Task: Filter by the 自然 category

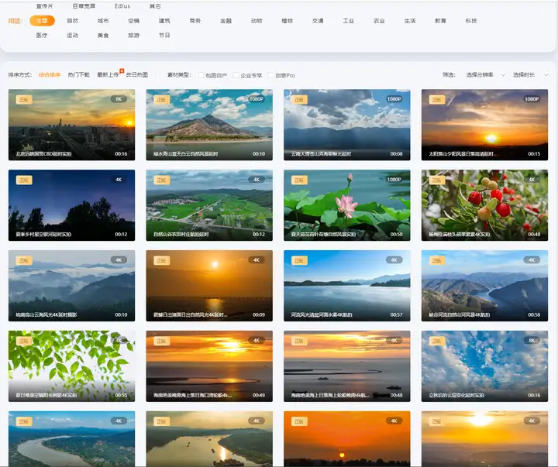Action: click(x=73, y=21)
